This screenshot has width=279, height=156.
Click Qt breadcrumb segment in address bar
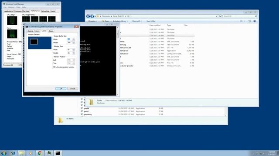pos(128,16)
